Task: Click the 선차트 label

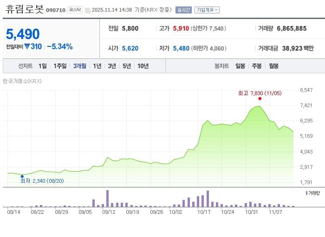Action: 25,66
